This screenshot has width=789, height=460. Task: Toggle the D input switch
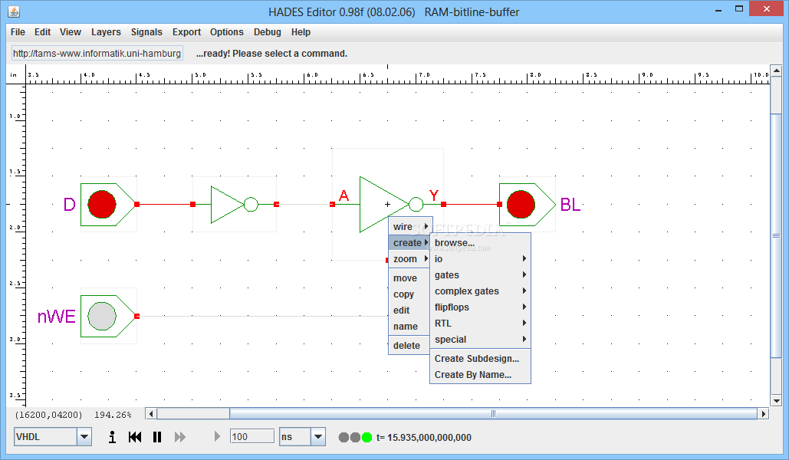click(x=102, y=205)
